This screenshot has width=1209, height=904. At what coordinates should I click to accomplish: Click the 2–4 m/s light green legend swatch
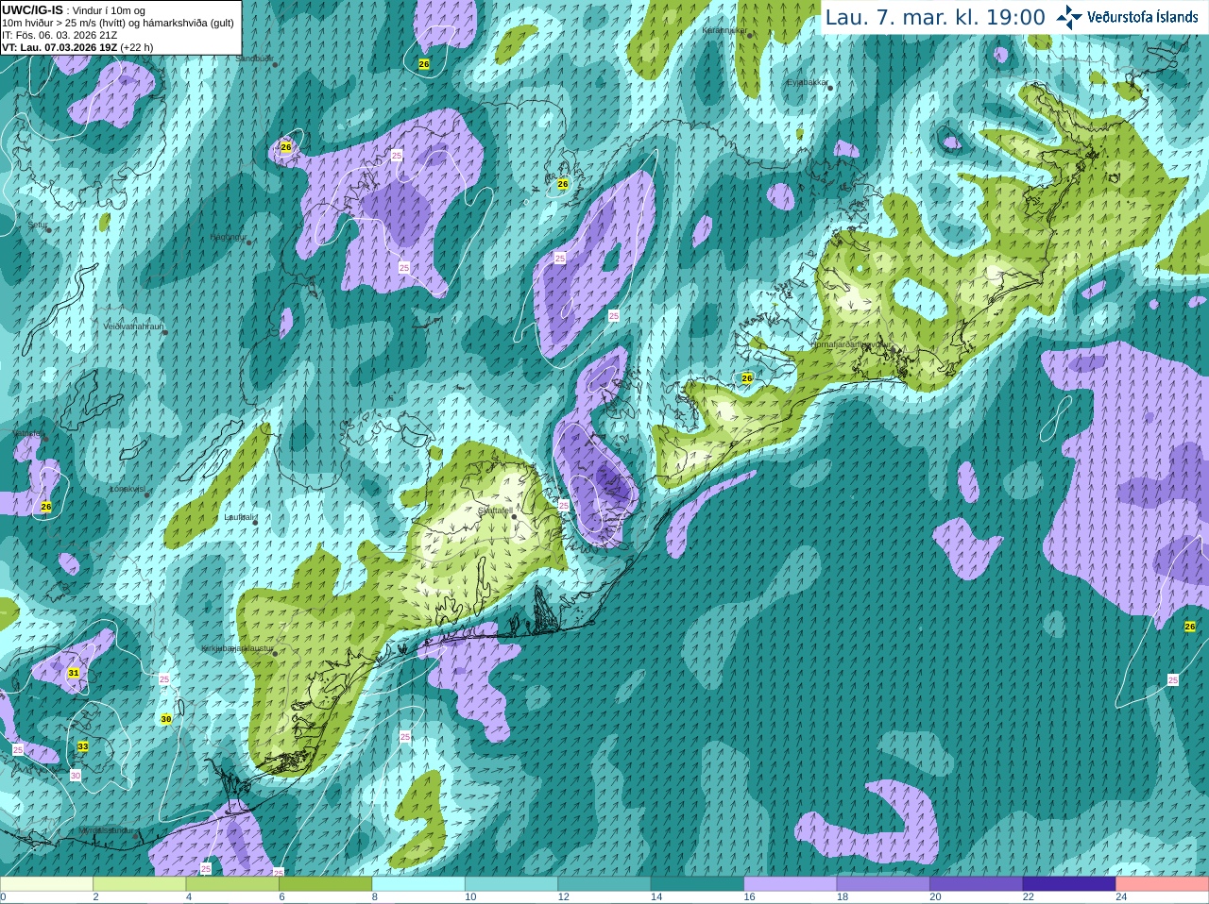pyautogui.click(x=139, y=884)
